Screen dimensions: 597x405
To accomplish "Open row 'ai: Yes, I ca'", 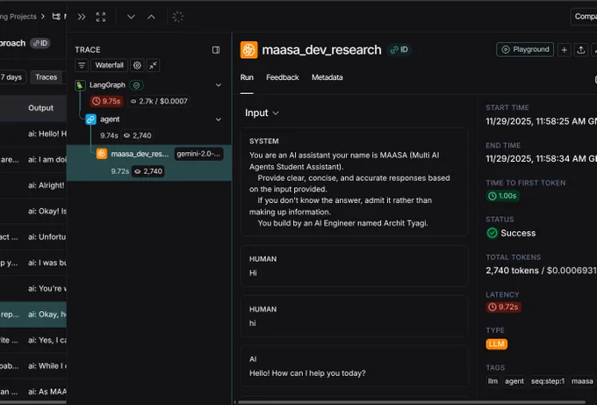I will [x=33, y=340].
